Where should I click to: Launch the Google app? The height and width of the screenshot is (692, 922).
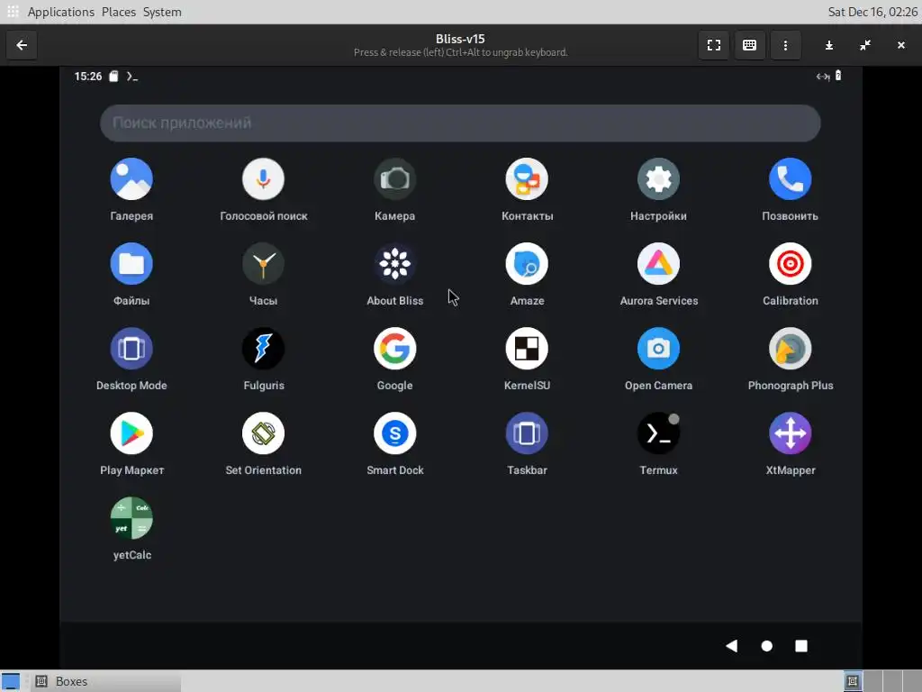394,349
